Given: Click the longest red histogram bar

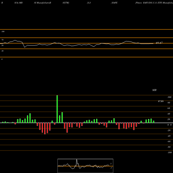Looking at the screenshot, I should 45,128.
